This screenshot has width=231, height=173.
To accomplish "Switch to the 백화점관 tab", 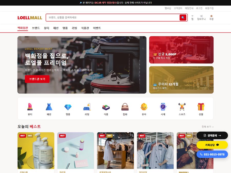I will pyautogui.click(x=23, y=28).
